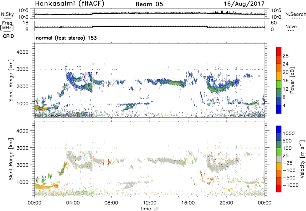Click the grey segment of velocity colorbar
This screenshot has height=211, width=306.
279,159
